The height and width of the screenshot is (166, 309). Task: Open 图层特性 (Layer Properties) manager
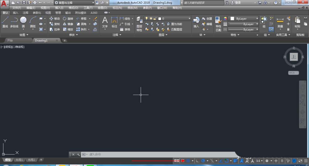[x=139, y=24]
